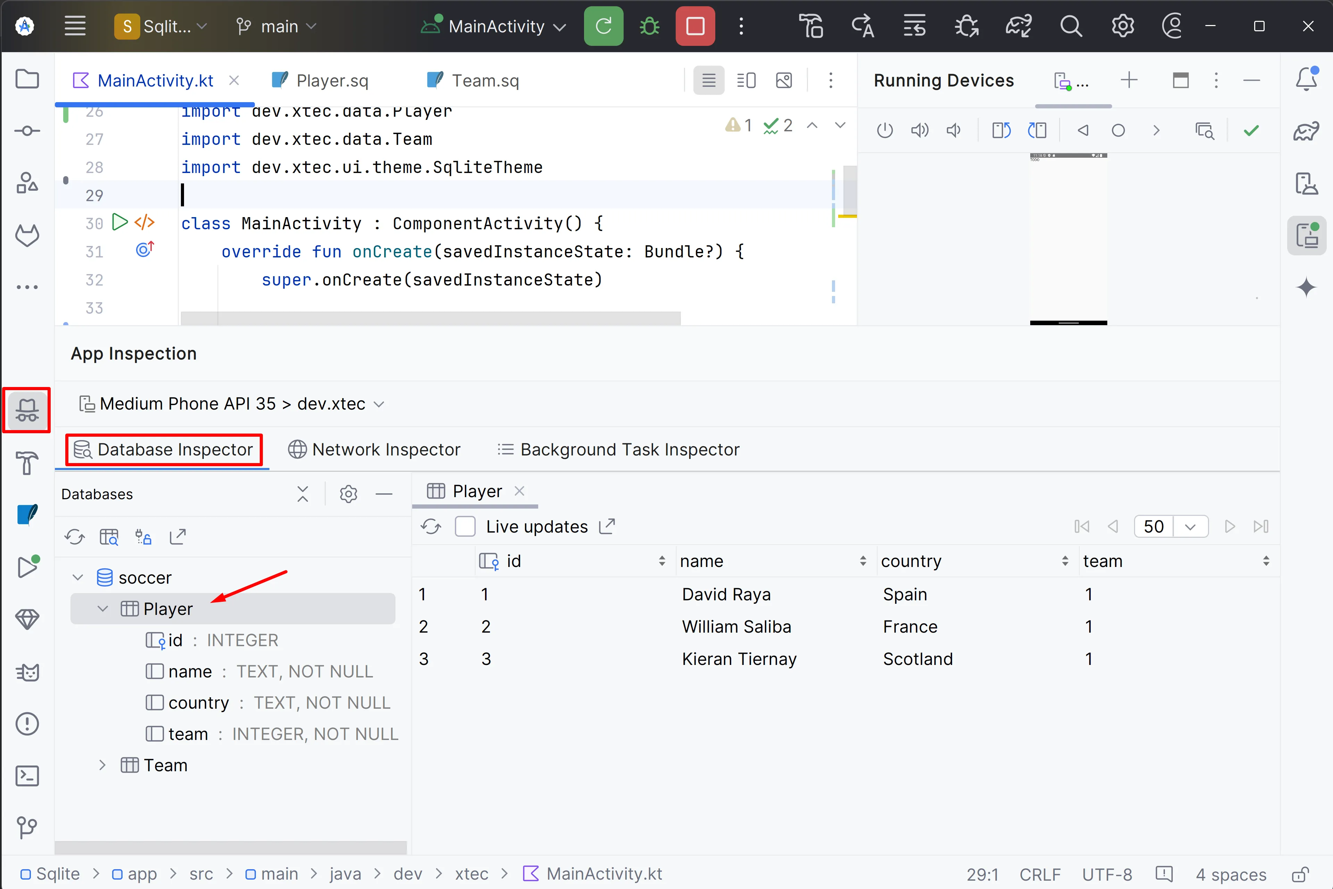Image resolution: width=1333 pixels, height=889 pixels.
Task: Open Terminal tool window icon
Action: point(27,776)
